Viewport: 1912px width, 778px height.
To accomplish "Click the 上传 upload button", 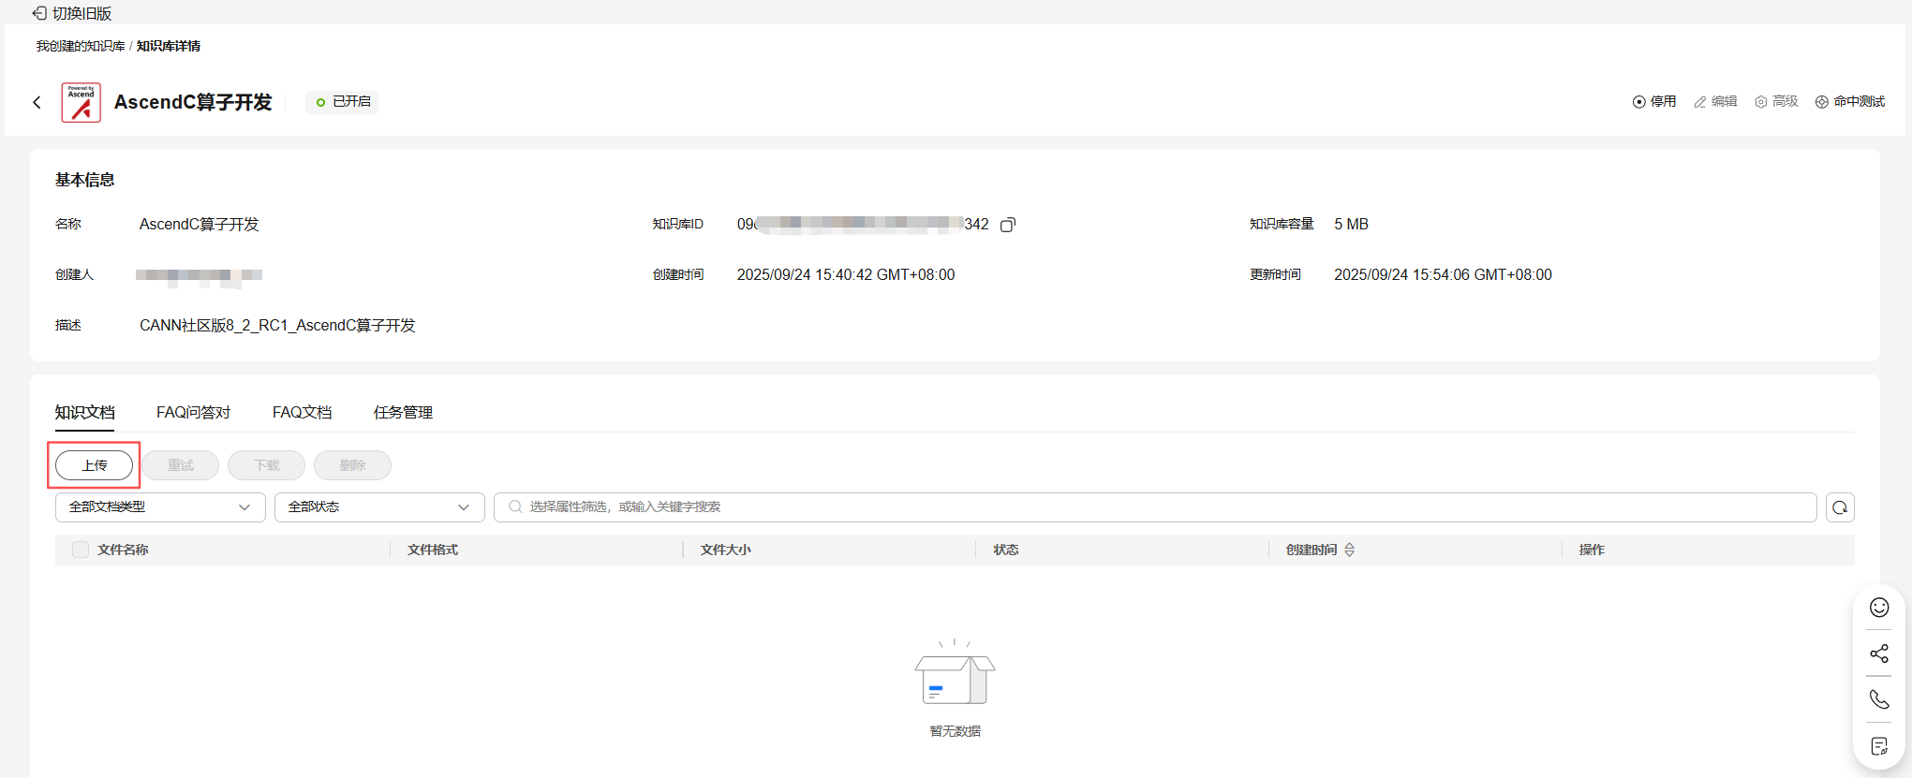I will (x=95, y=465).
